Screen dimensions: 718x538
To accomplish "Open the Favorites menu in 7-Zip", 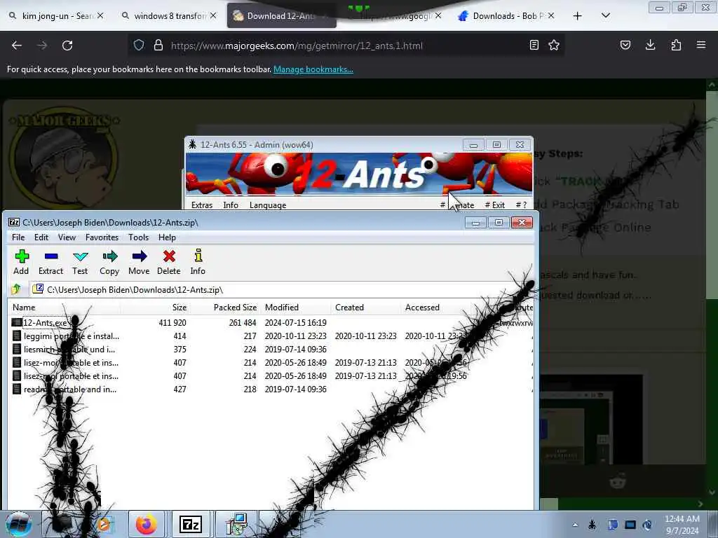I will pos(102,237).
